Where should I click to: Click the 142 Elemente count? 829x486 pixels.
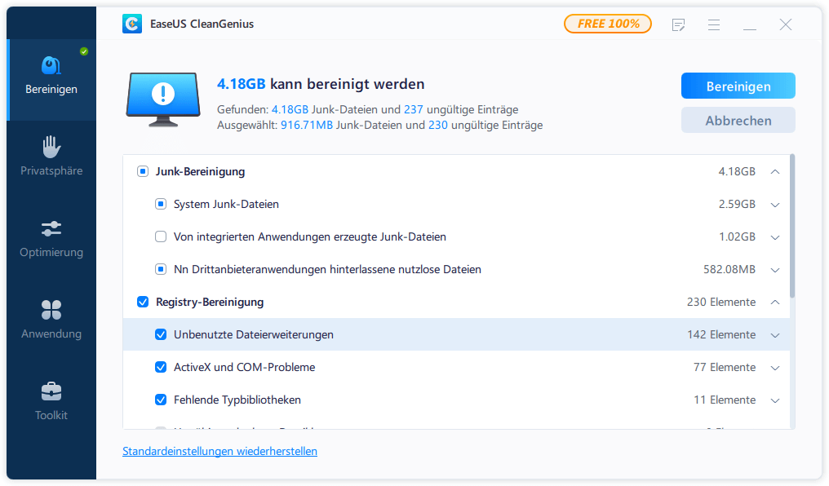point(721,335)
